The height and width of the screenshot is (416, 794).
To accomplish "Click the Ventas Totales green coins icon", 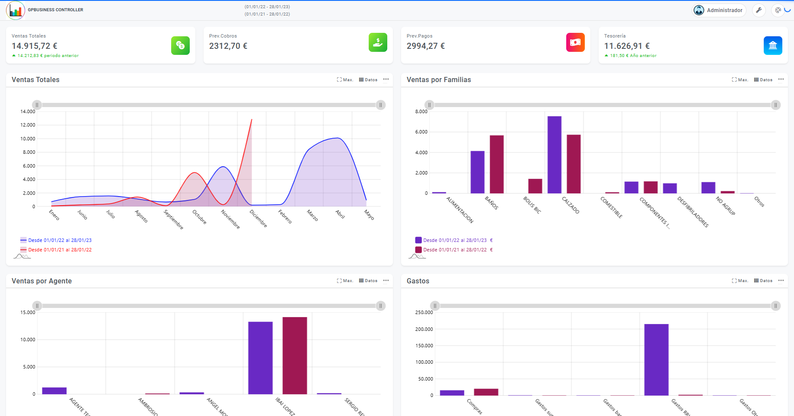I will [180, 45].
